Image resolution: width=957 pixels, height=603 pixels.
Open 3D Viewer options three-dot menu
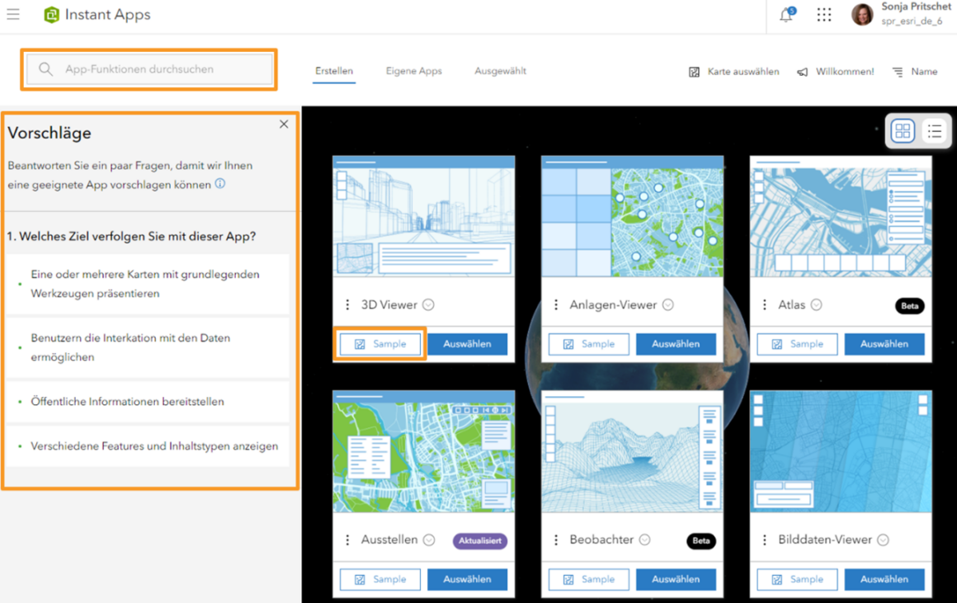pyautogui.click(x=347, y=304)
